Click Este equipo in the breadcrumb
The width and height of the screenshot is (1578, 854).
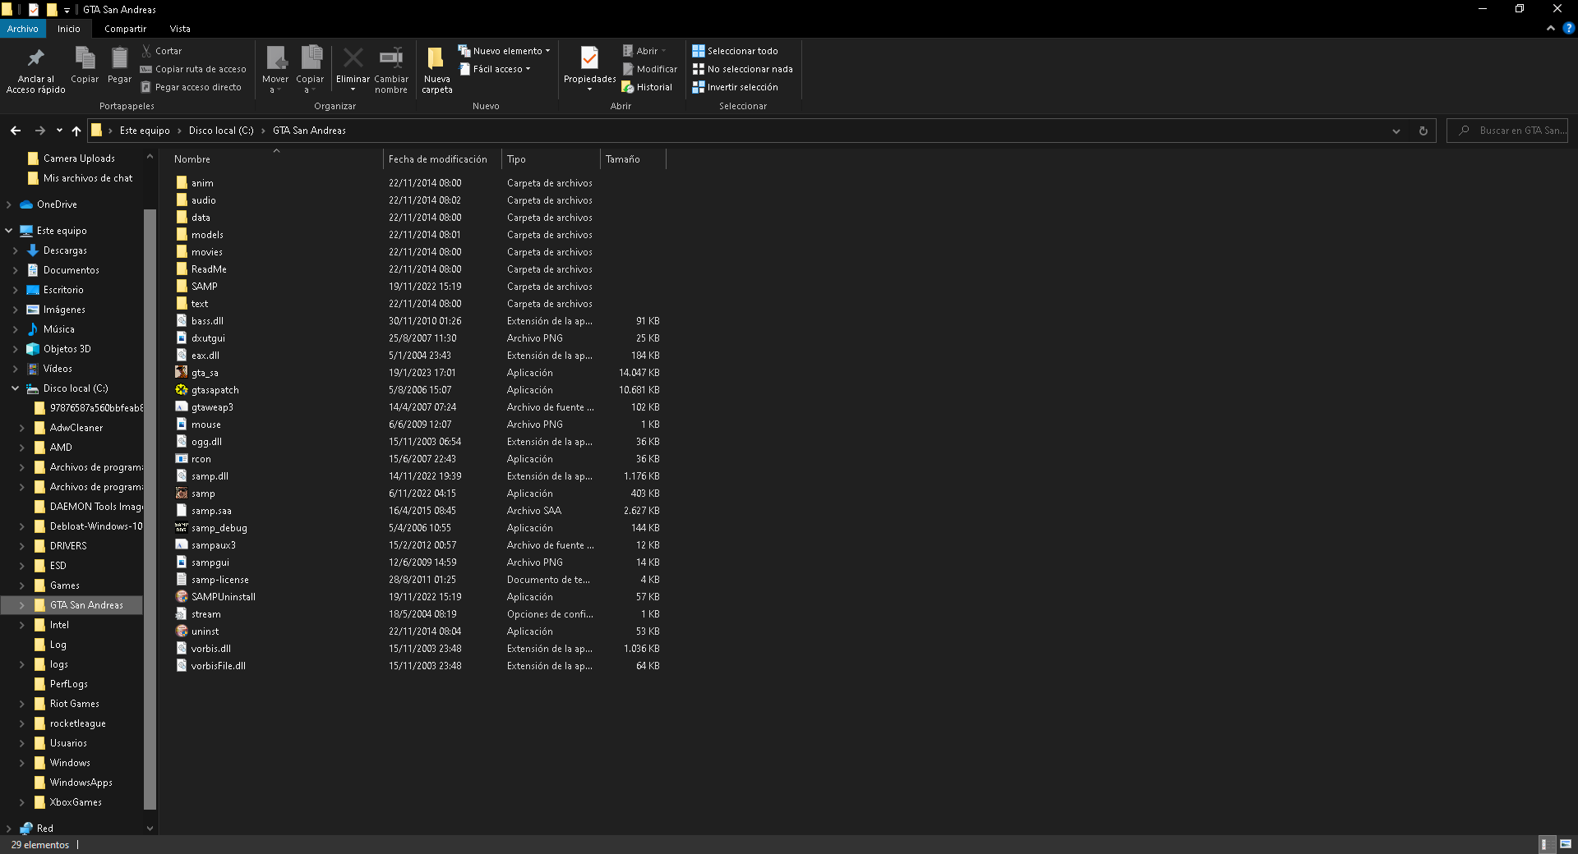tap(145, 131)
